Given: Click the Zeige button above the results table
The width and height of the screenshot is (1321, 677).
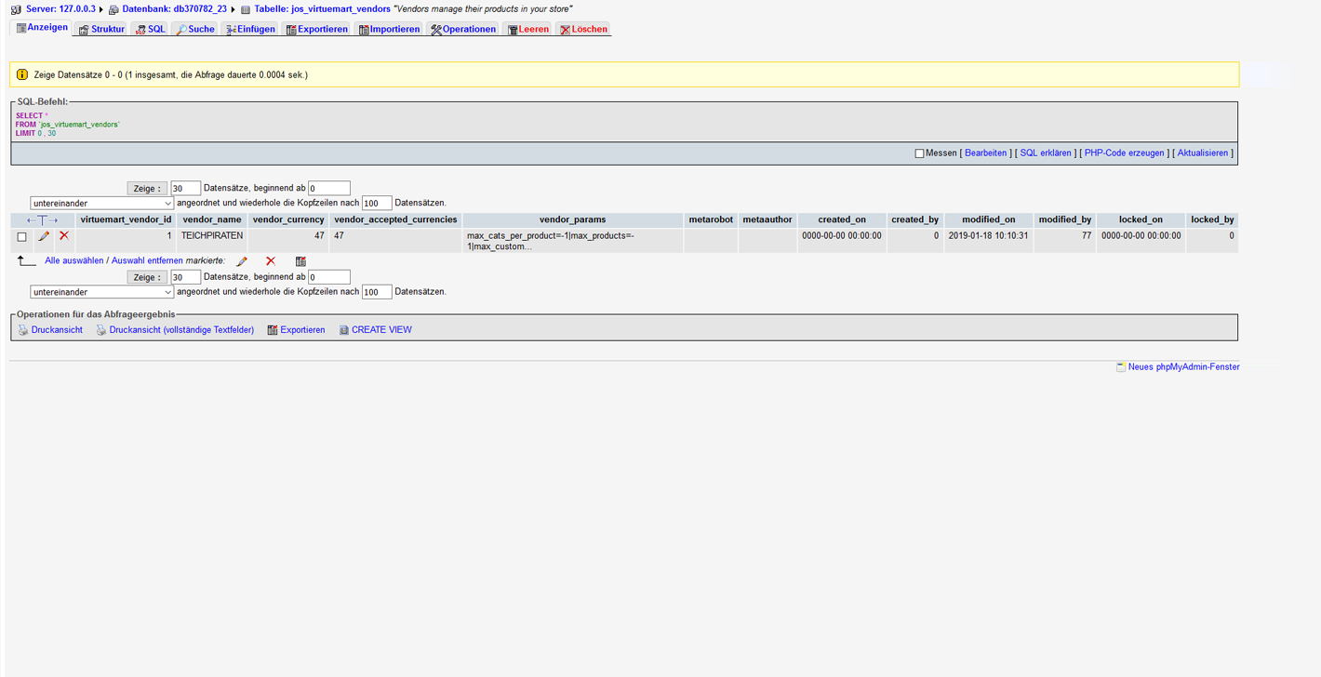Looking at the screenshot, I should [x=147, y=189].
